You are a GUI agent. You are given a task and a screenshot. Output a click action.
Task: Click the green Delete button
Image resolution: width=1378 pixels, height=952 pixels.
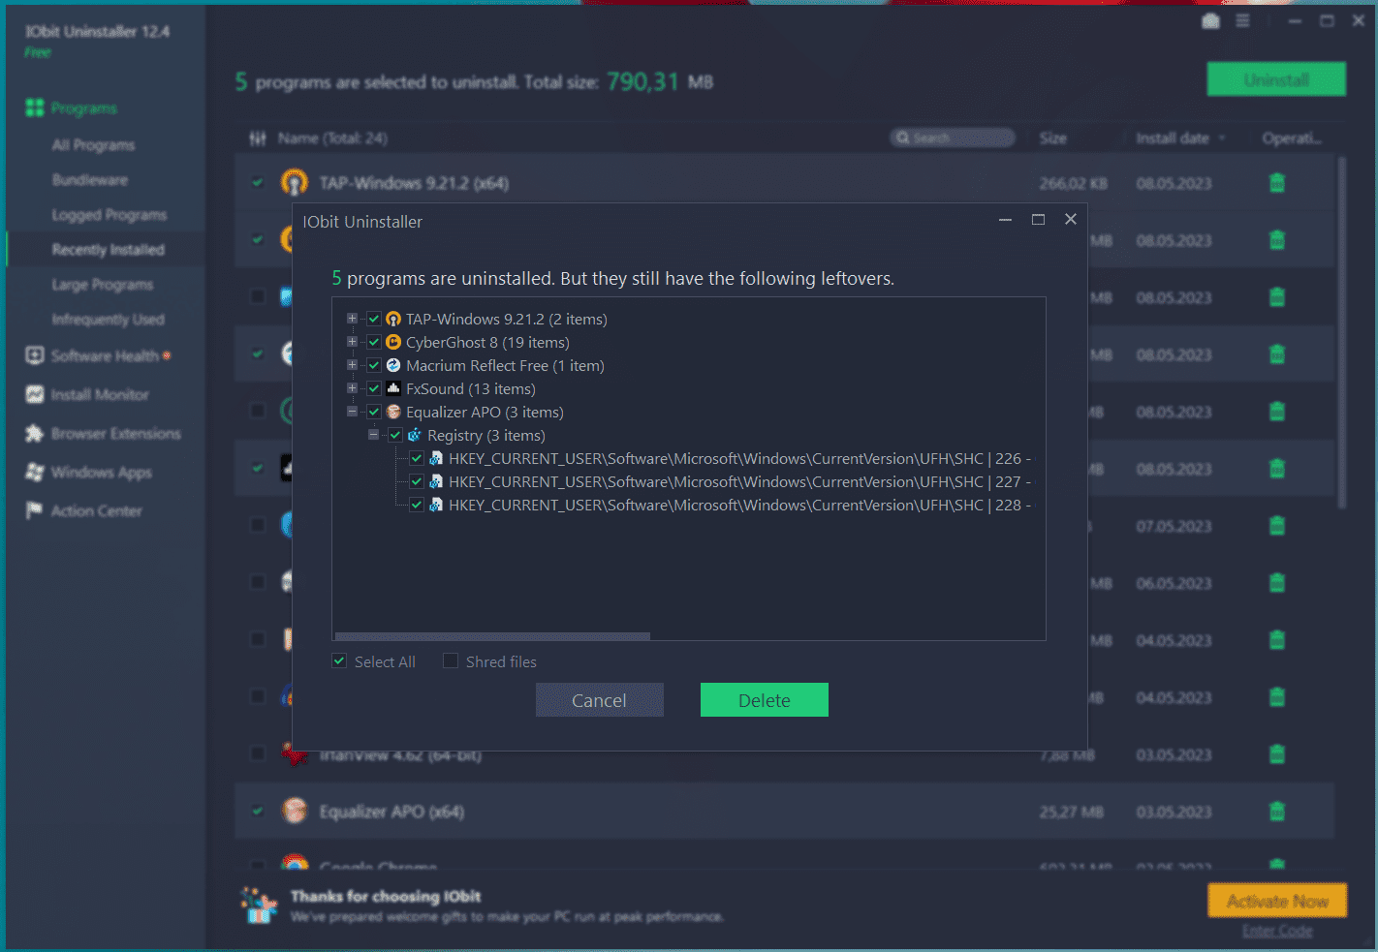(x=765, y=700)
